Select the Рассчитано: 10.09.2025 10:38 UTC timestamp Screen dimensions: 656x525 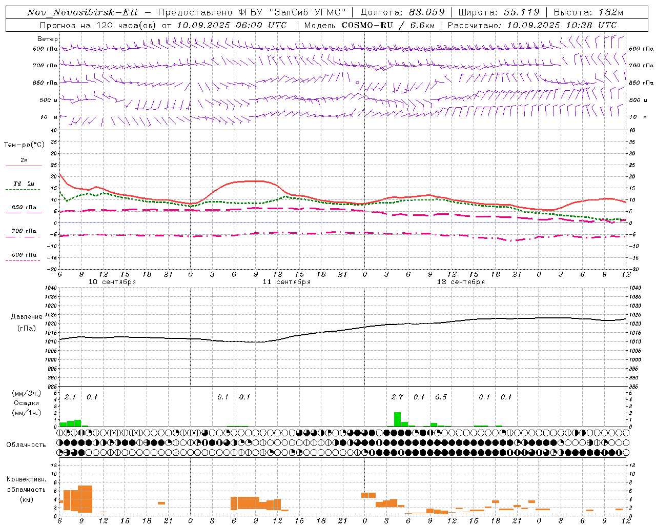[532, 25]
